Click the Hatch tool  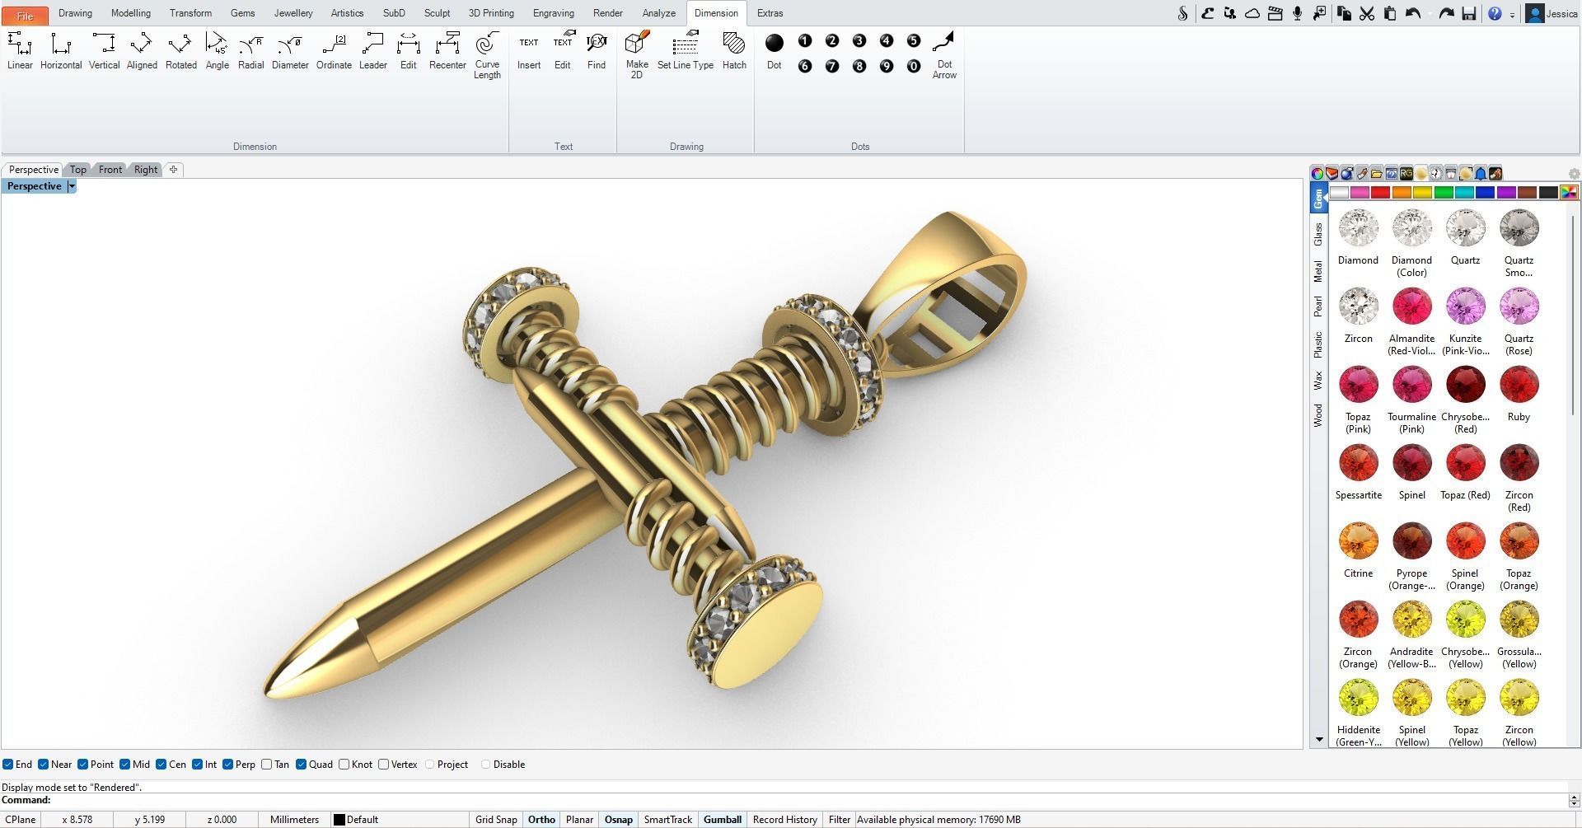(734, 51)
